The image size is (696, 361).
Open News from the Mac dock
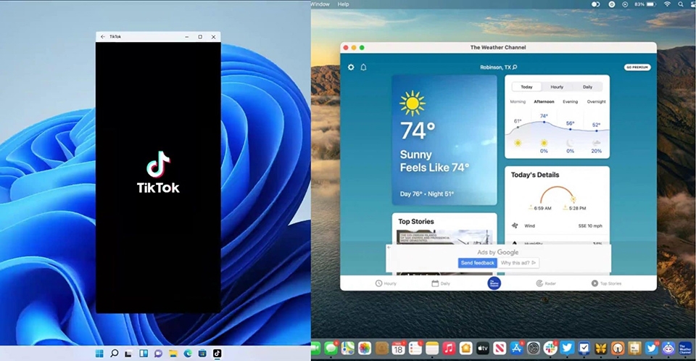[x=500, y=349]
